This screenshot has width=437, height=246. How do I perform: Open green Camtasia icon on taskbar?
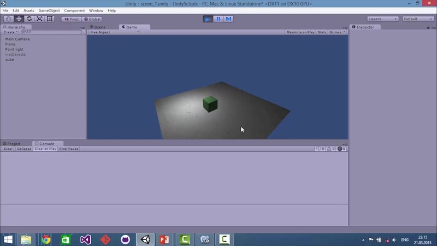[x=185, y=239]
